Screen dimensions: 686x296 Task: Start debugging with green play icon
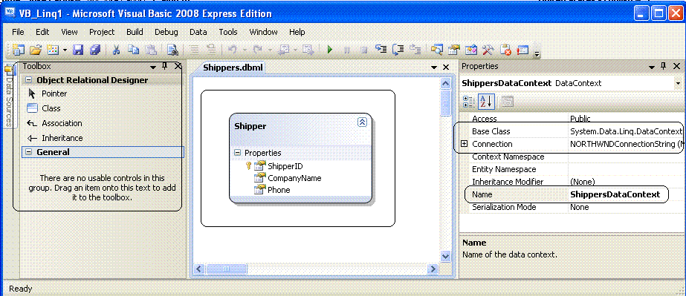point(330,50)
